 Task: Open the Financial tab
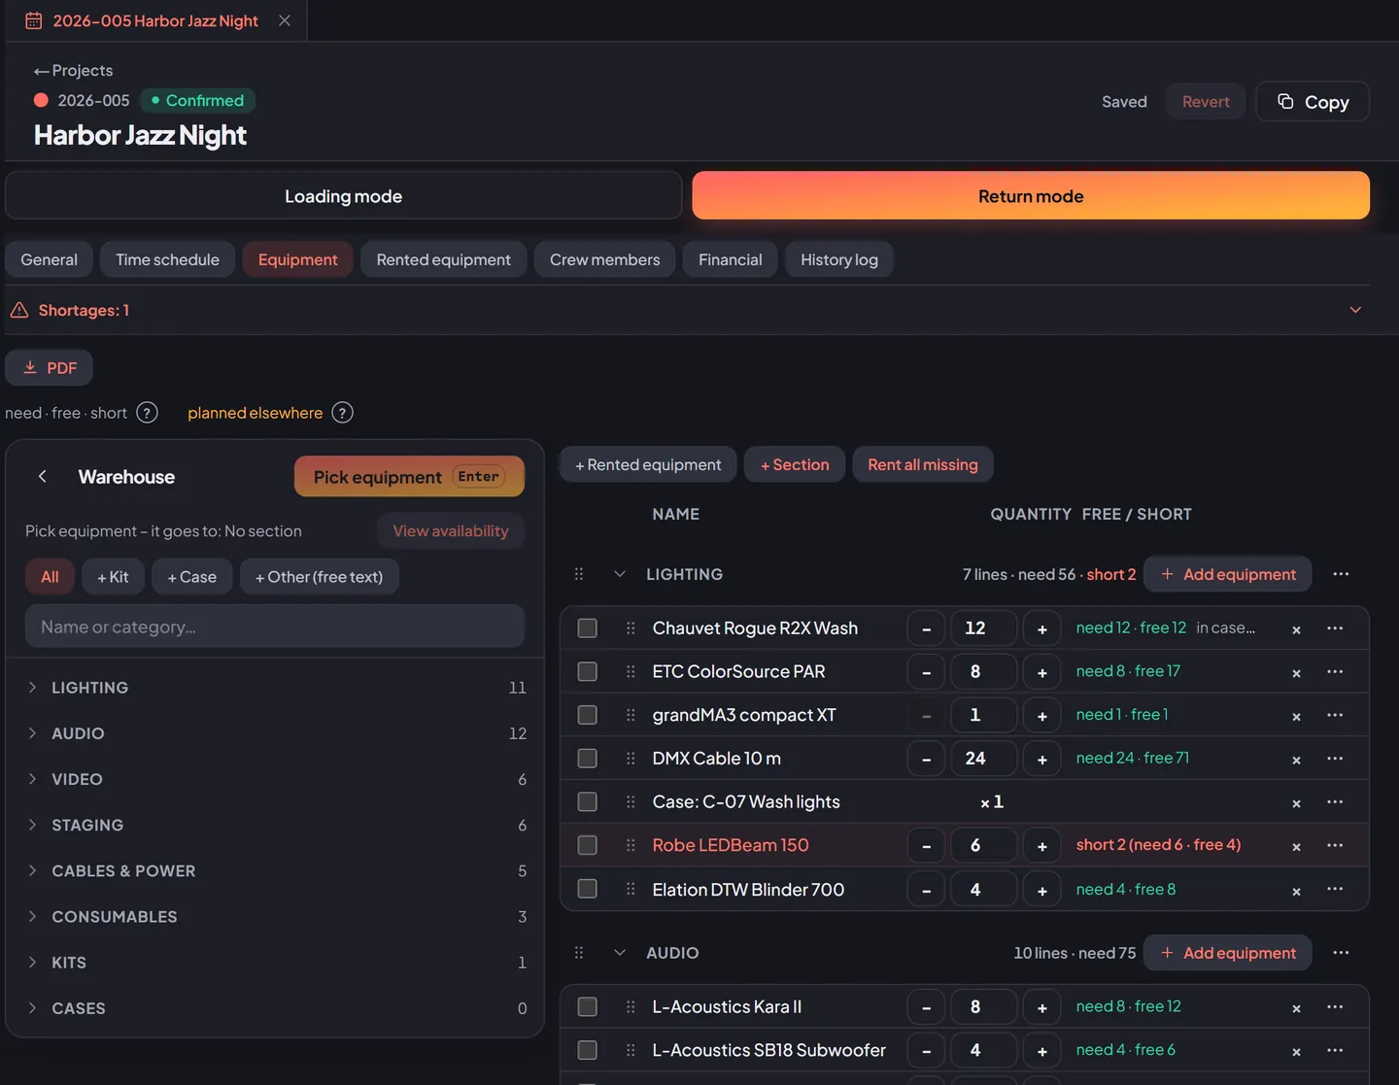point(730,259)
